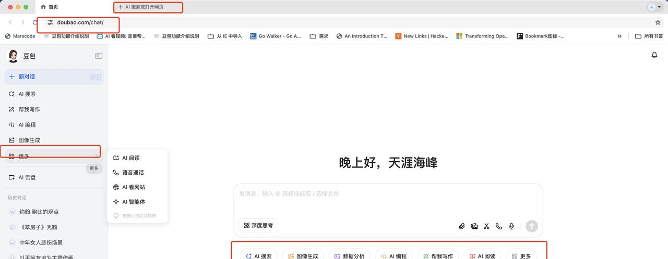Go forward with the browser forward arrow
The height and width of the screenshot is (259, 668).
click(23, 22)
